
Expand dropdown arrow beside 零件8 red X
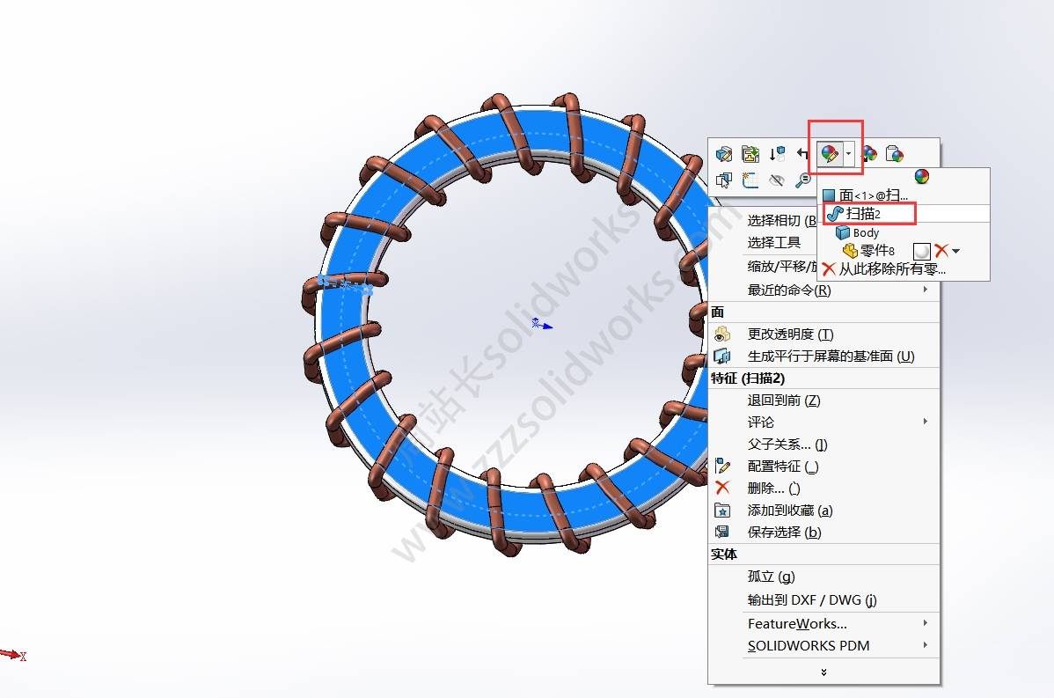pyautogui.click(x=956, y=251)
